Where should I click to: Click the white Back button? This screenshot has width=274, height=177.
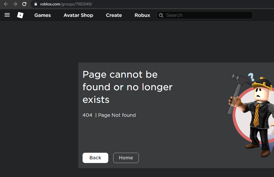[x=95, y=158]
